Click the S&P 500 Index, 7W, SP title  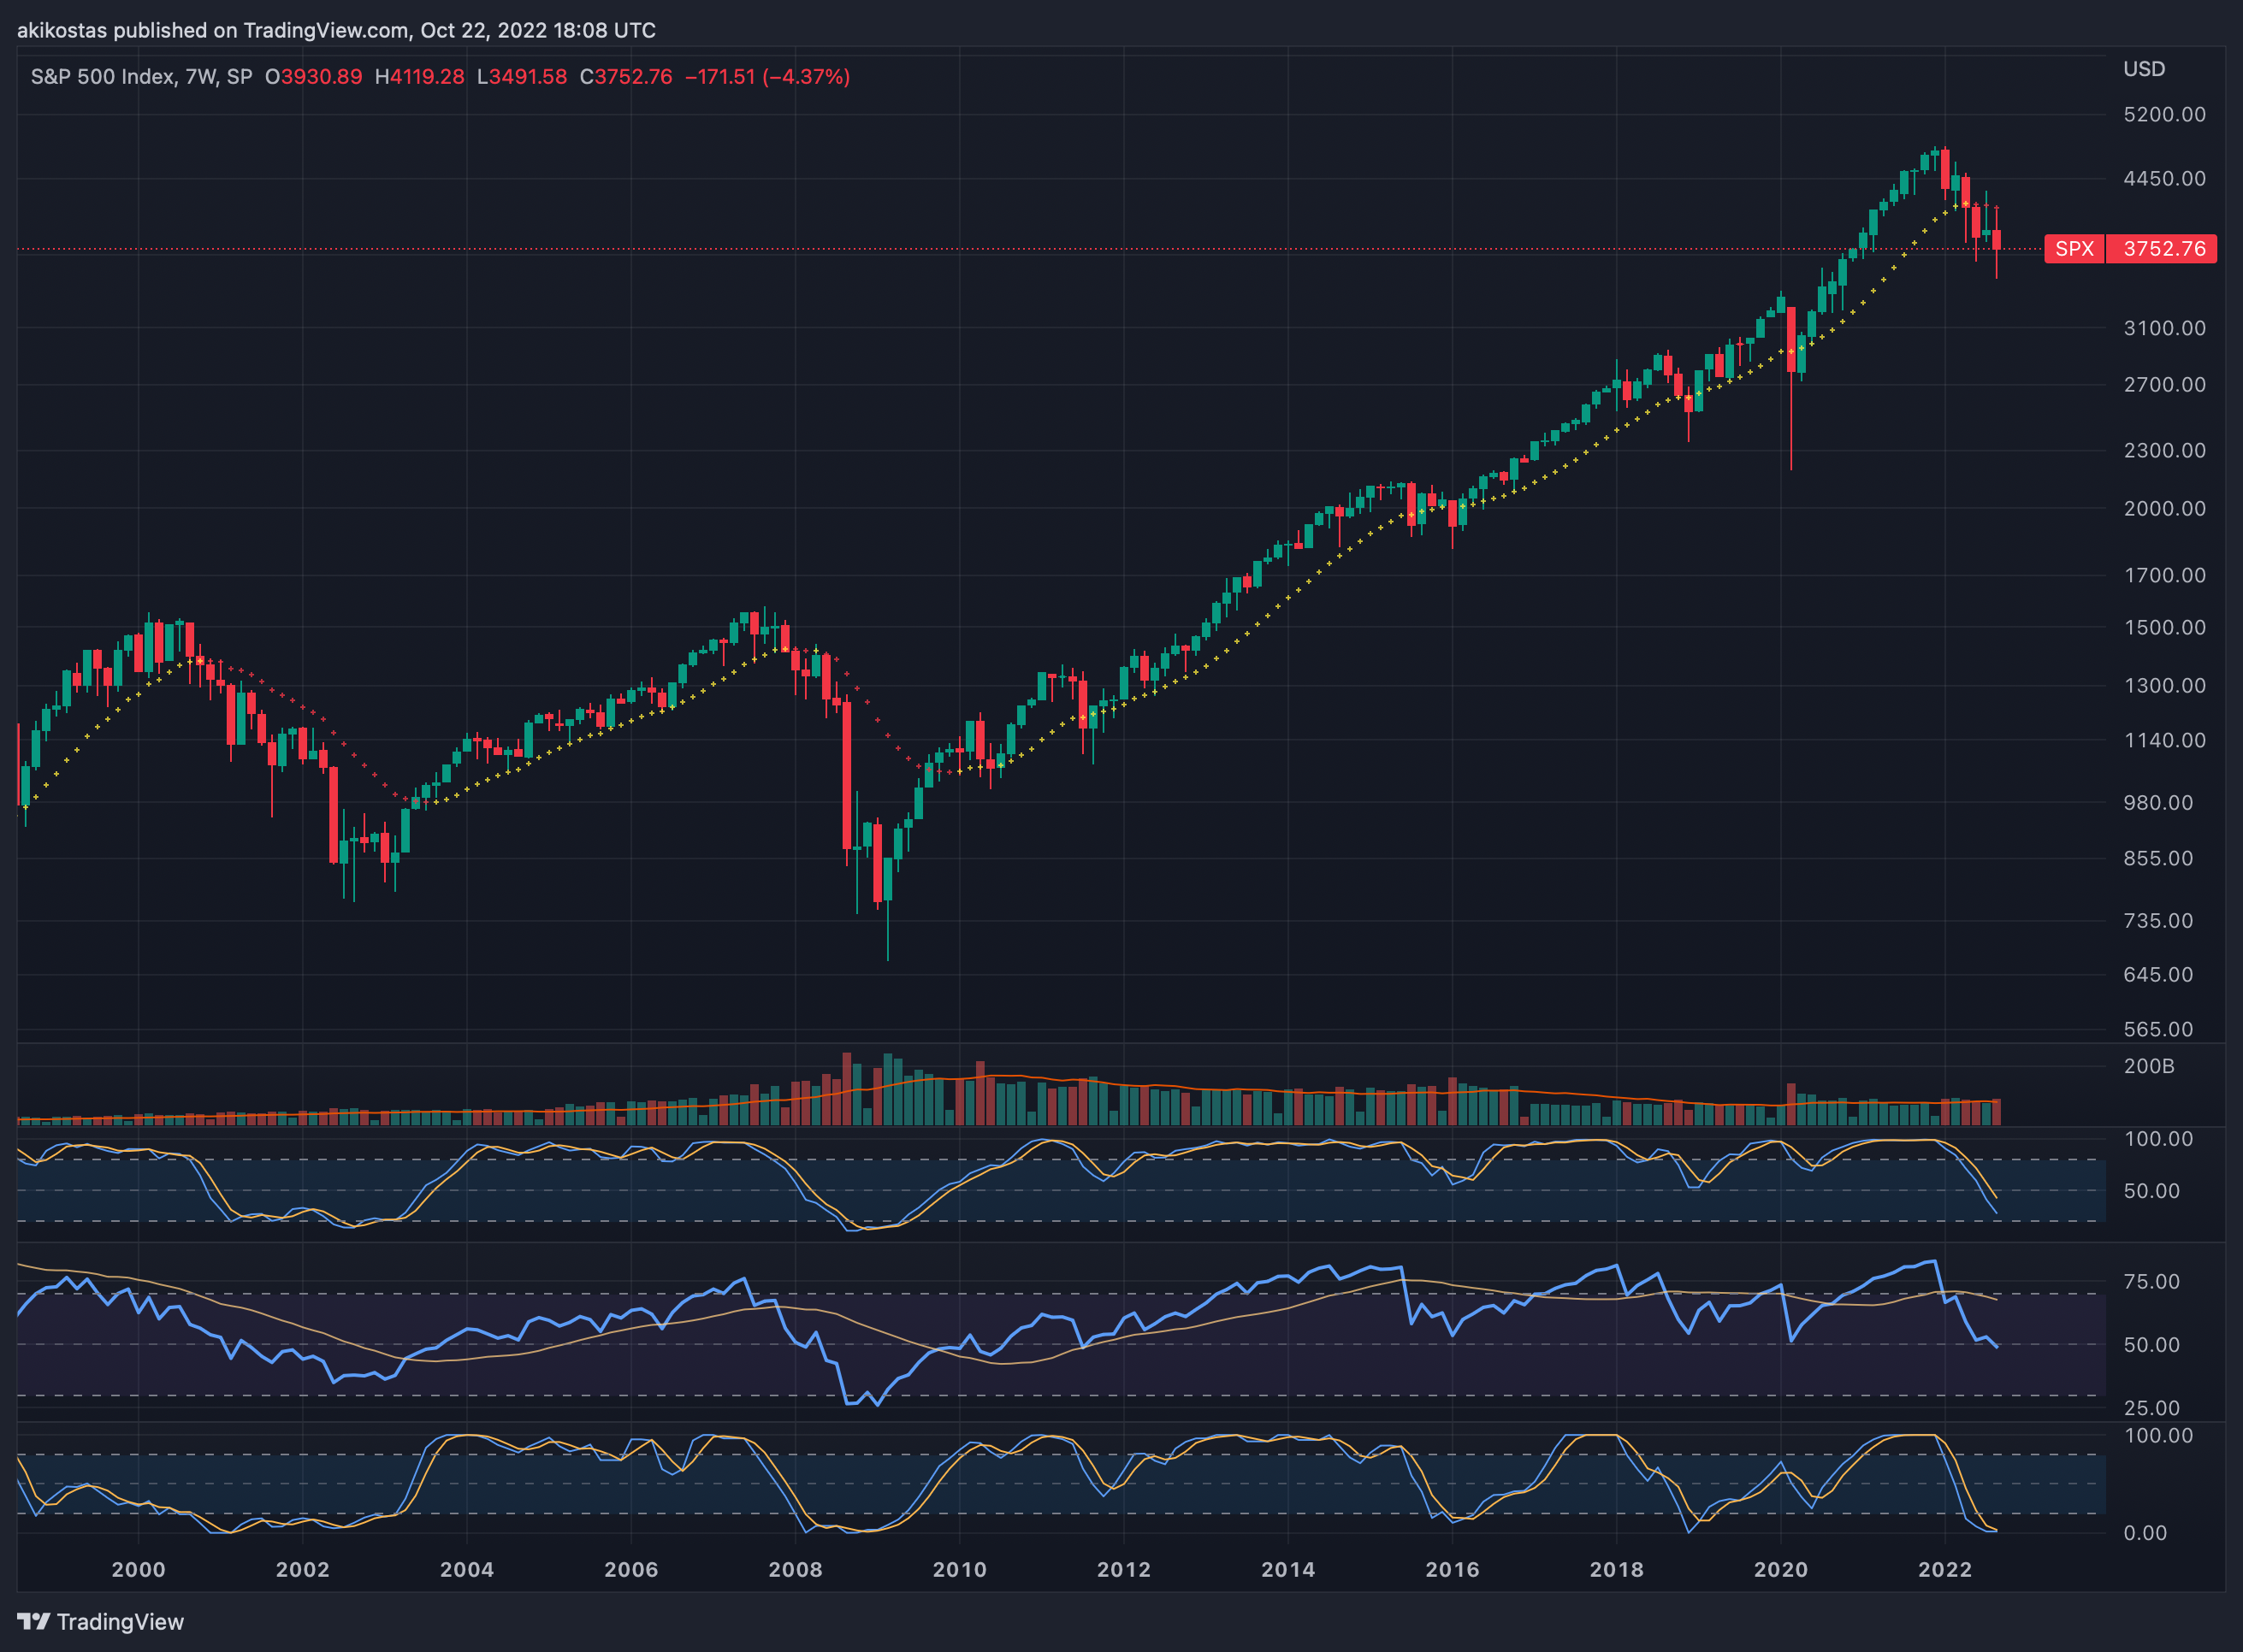141,77
